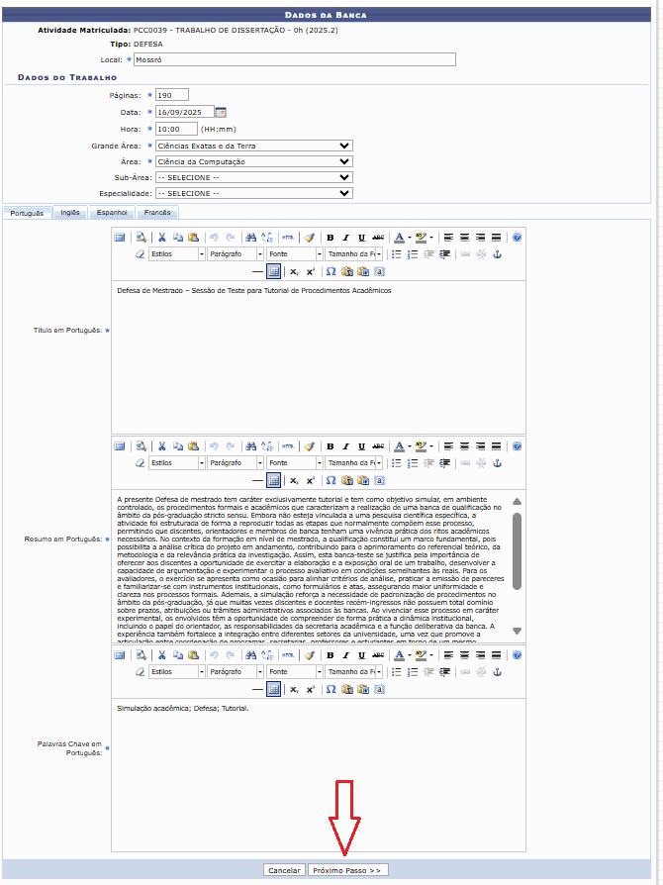Click the Próximo Passo button
663x885 pixels.
(x=347, y=870)
